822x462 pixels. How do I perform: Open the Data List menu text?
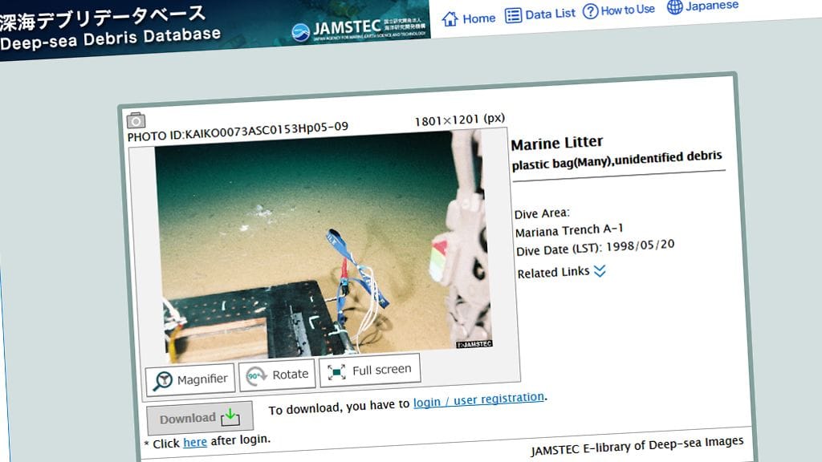[x=551, y=14]
